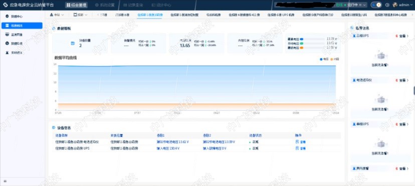Collapse sidebar using bottom hamburger icon
The width and height of the screenshot is (415, 186).
[5, 181]
